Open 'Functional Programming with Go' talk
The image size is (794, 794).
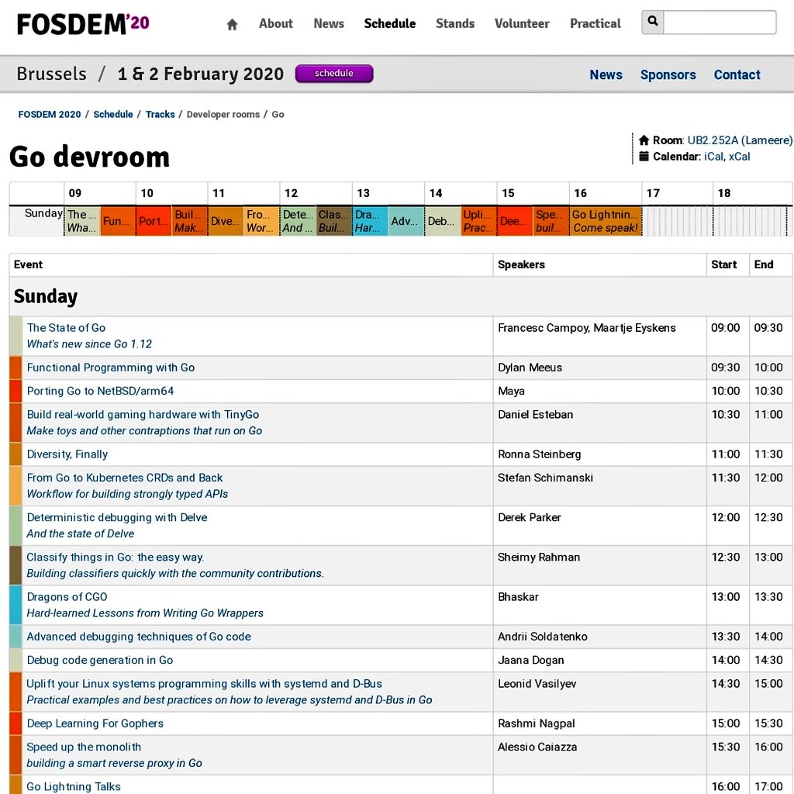(x=110, y=368)
